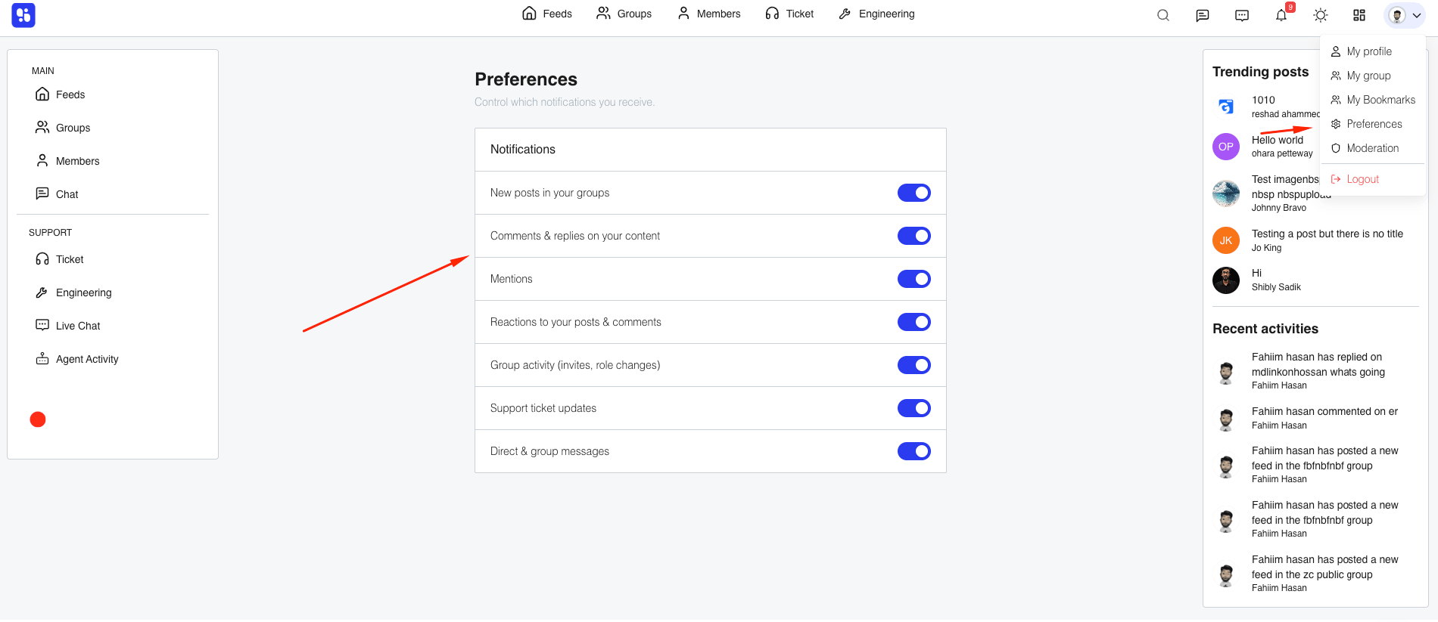Disable Mentions notifications switch
The height and width of the screenshot is (622, 1438).
(914, 279)
